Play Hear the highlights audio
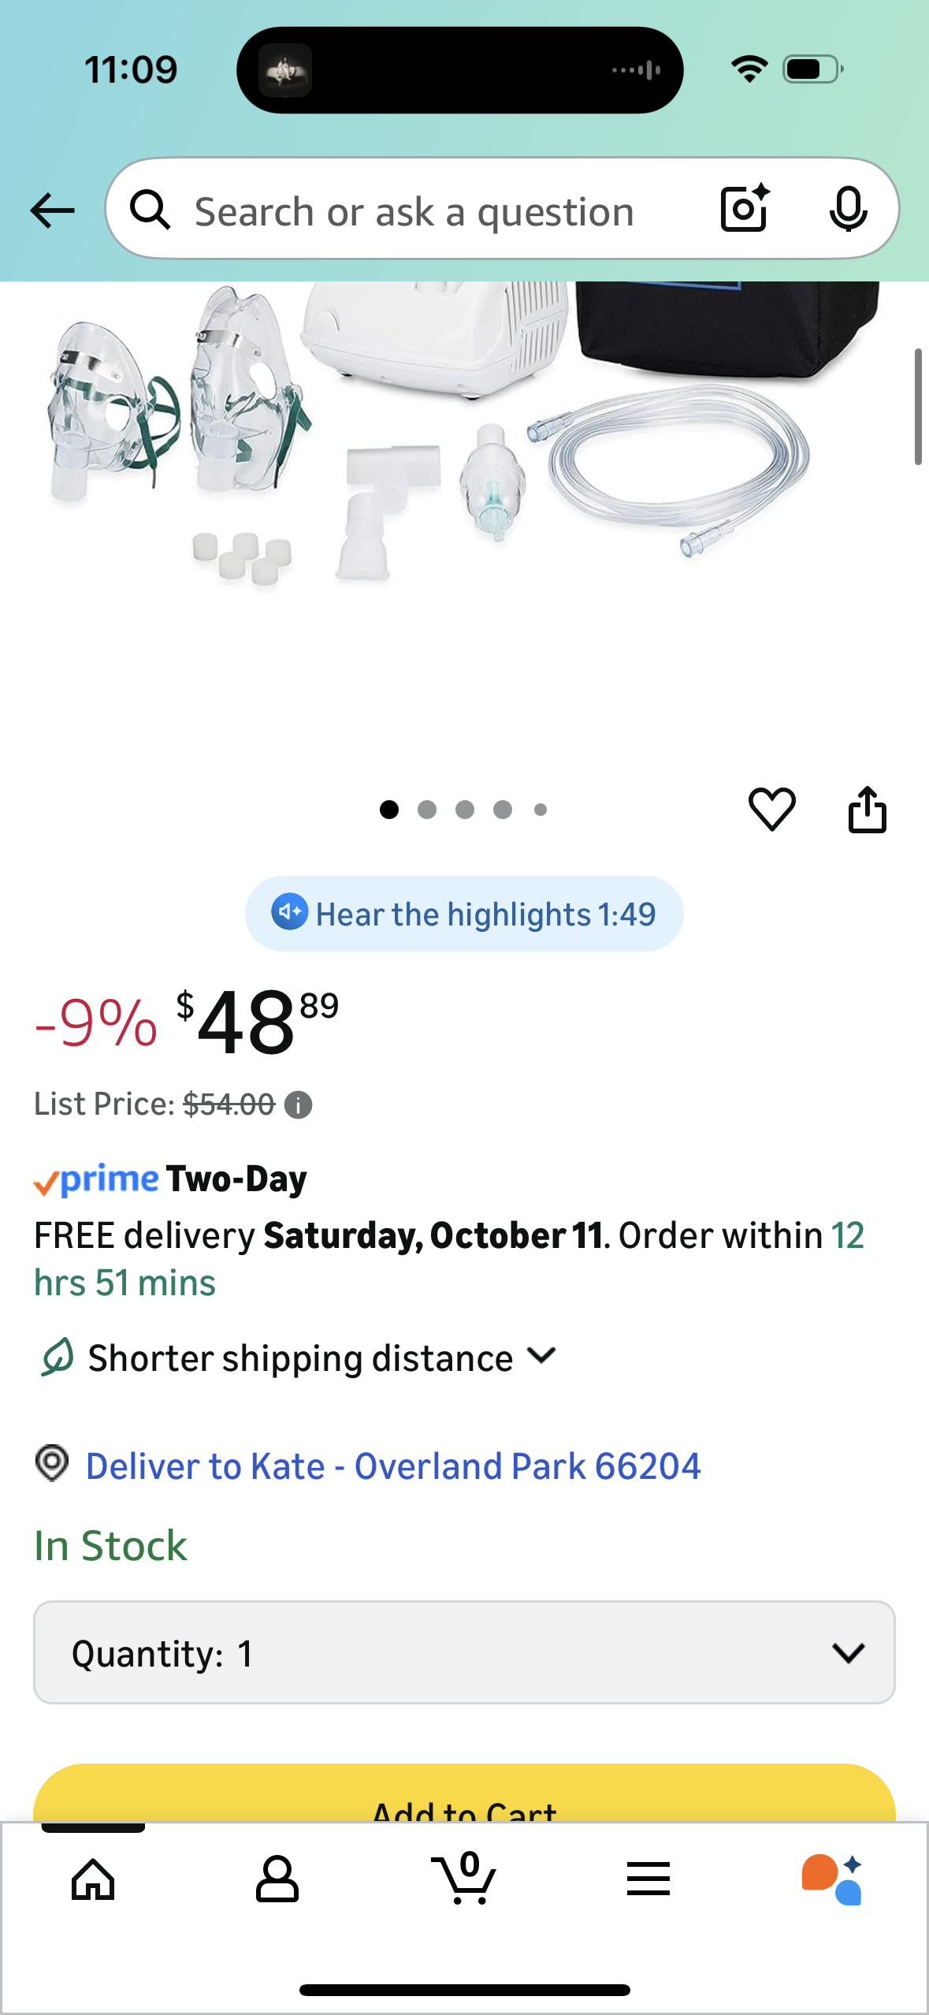Image resolution: width=929 pixels, height=2015 pixels. 464,914
